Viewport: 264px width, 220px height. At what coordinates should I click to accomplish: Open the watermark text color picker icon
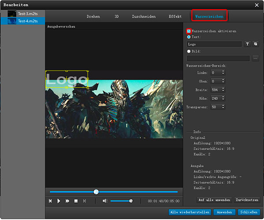pyautogui.click(x=256, y=44)
